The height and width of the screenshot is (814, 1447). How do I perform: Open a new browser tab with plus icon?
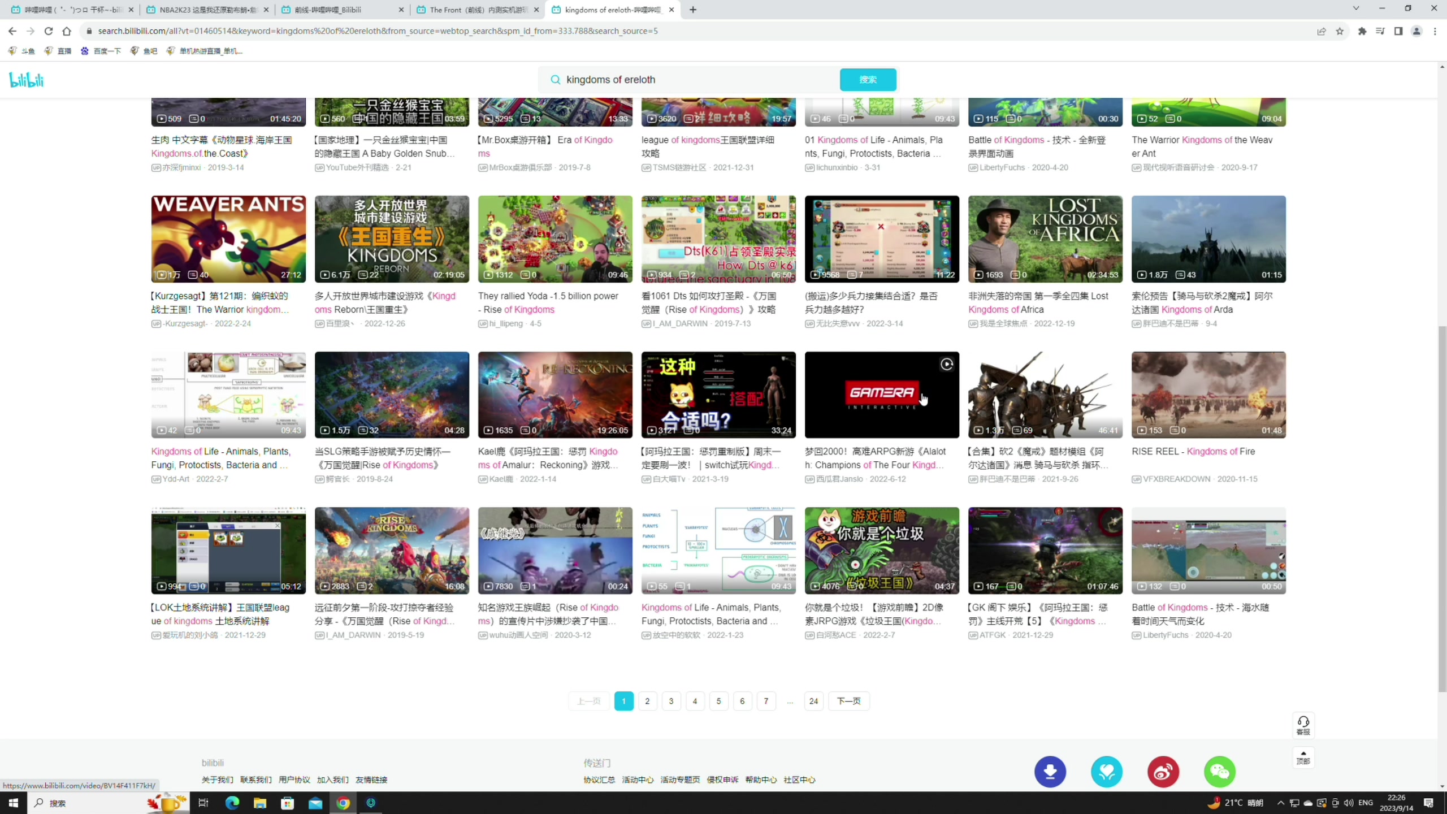[693, 10]
